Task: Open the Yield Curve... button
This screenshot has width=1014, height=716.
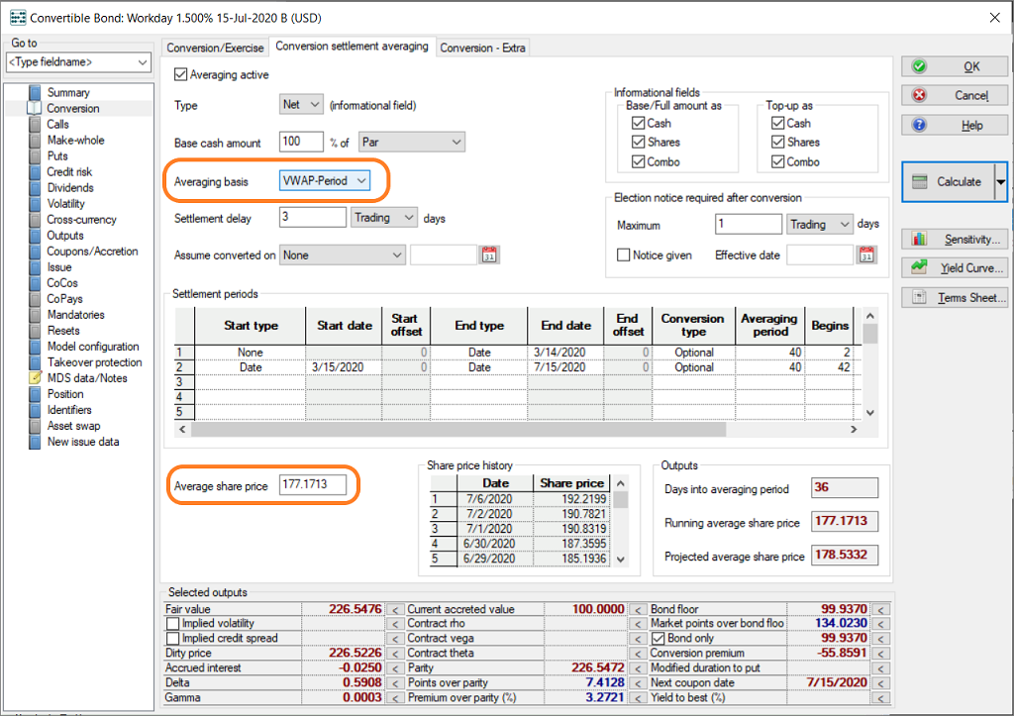Action: tap(955, 267)
